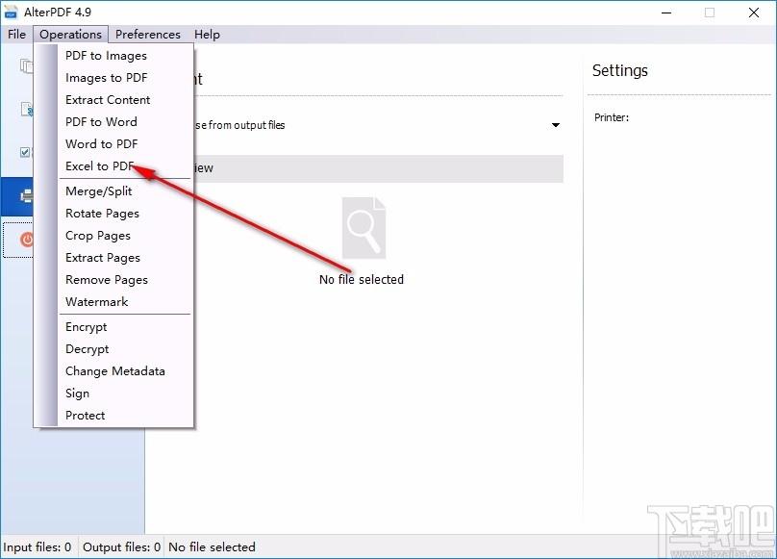Choose Crop Pages operation
Image resolution: width=777 pixels, height=559 pixels.
point(98,236)
